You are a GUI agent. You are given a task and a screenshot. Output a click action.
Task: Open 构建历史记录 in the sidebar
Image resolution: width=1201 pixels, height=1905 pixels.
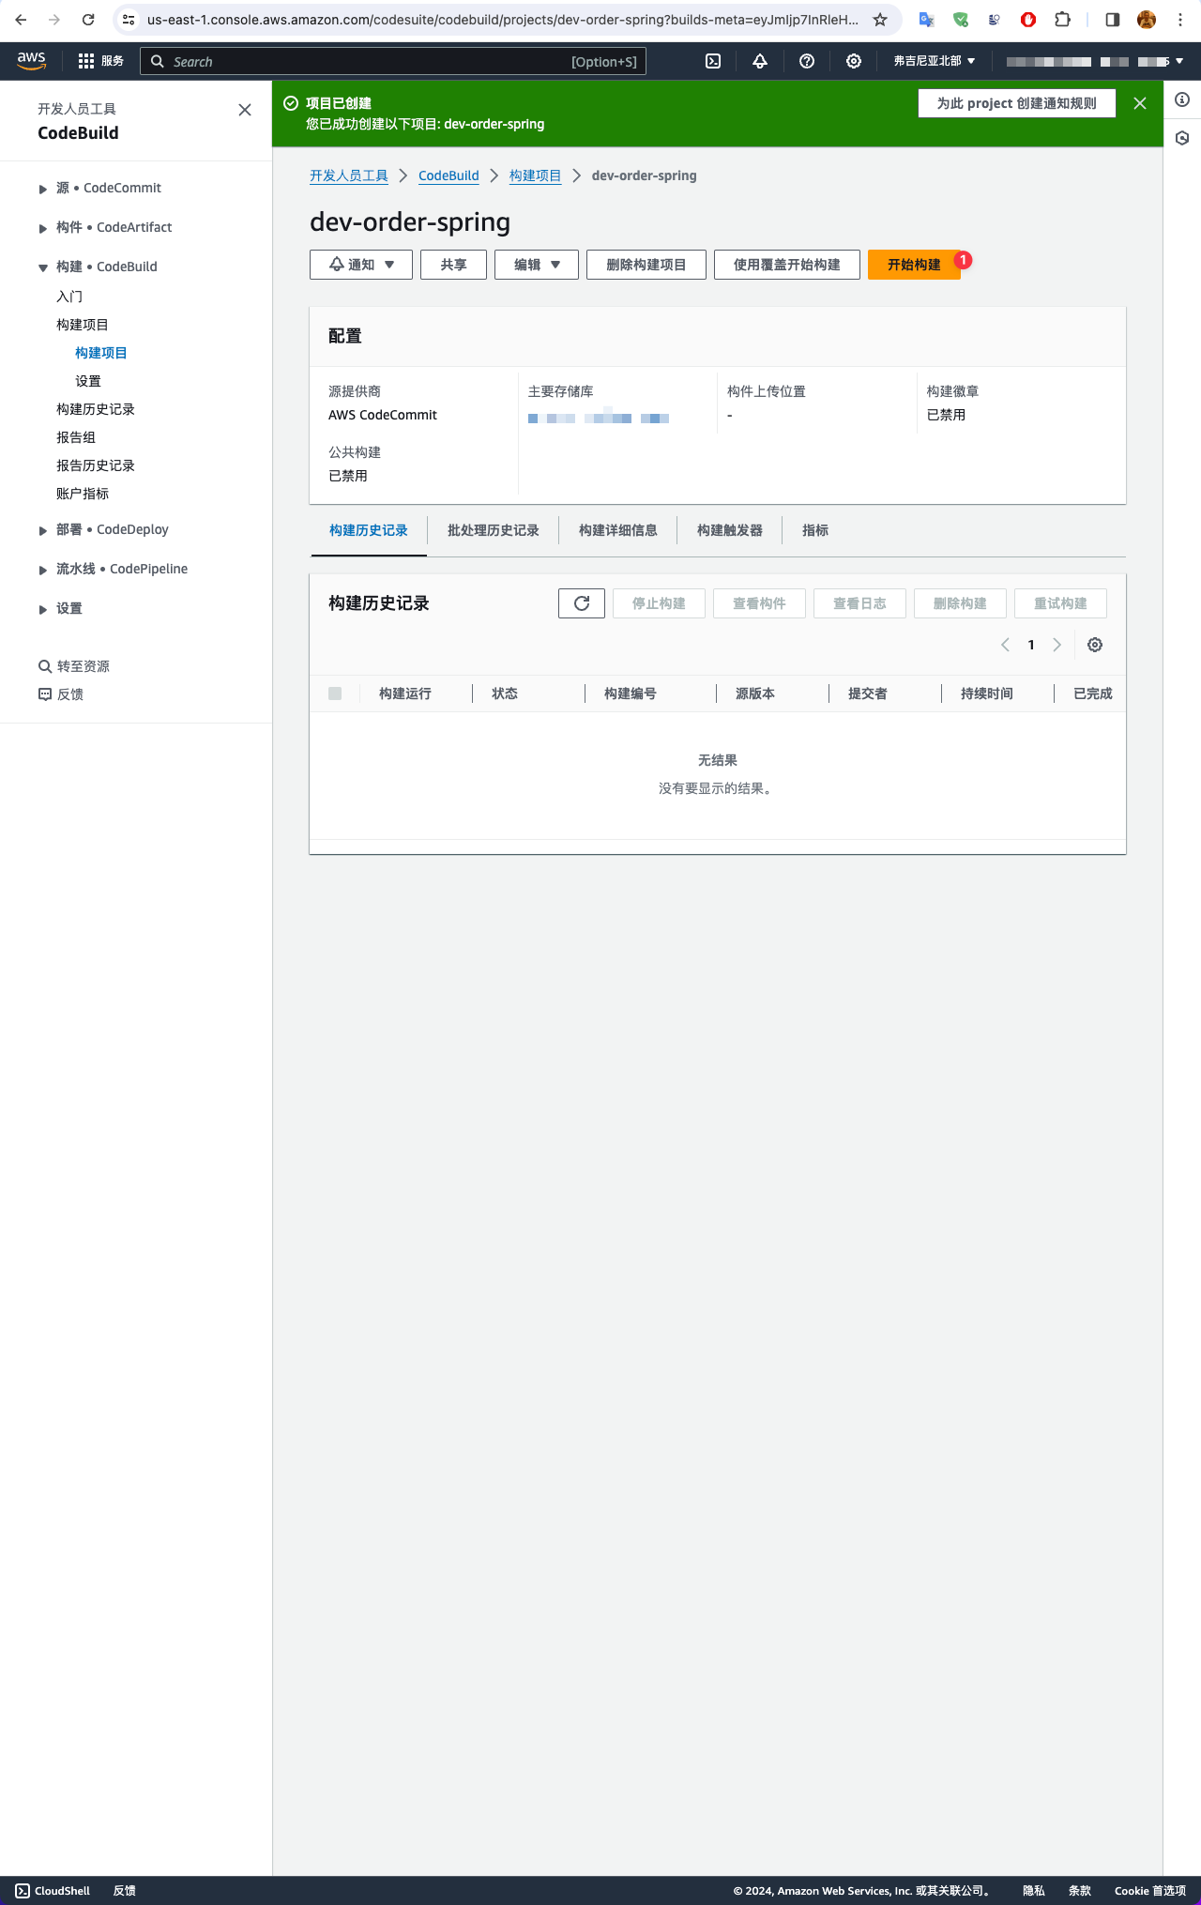tap(96, 409)
